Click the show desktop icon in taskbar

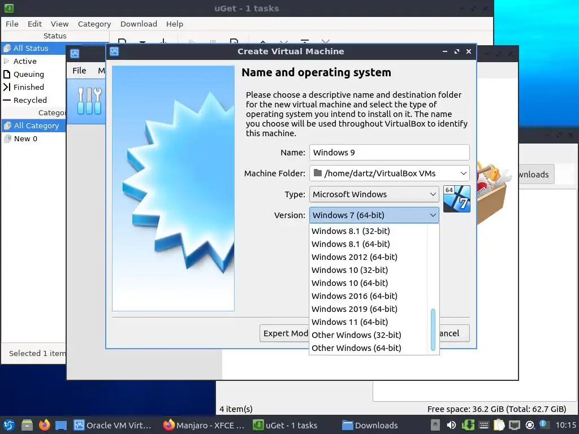click(61, 426)
